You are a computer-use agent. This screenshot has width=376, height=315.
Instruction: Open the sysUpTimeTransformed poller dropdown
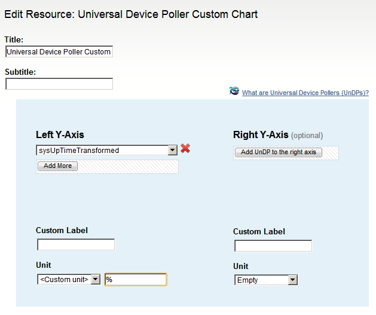coord(172,151)
